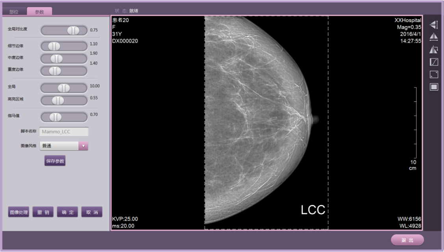Screen dimensions: 444x252
Task: Click the fit-to-window expand icon
Action: pyautogui.click(x=434, y=74)
